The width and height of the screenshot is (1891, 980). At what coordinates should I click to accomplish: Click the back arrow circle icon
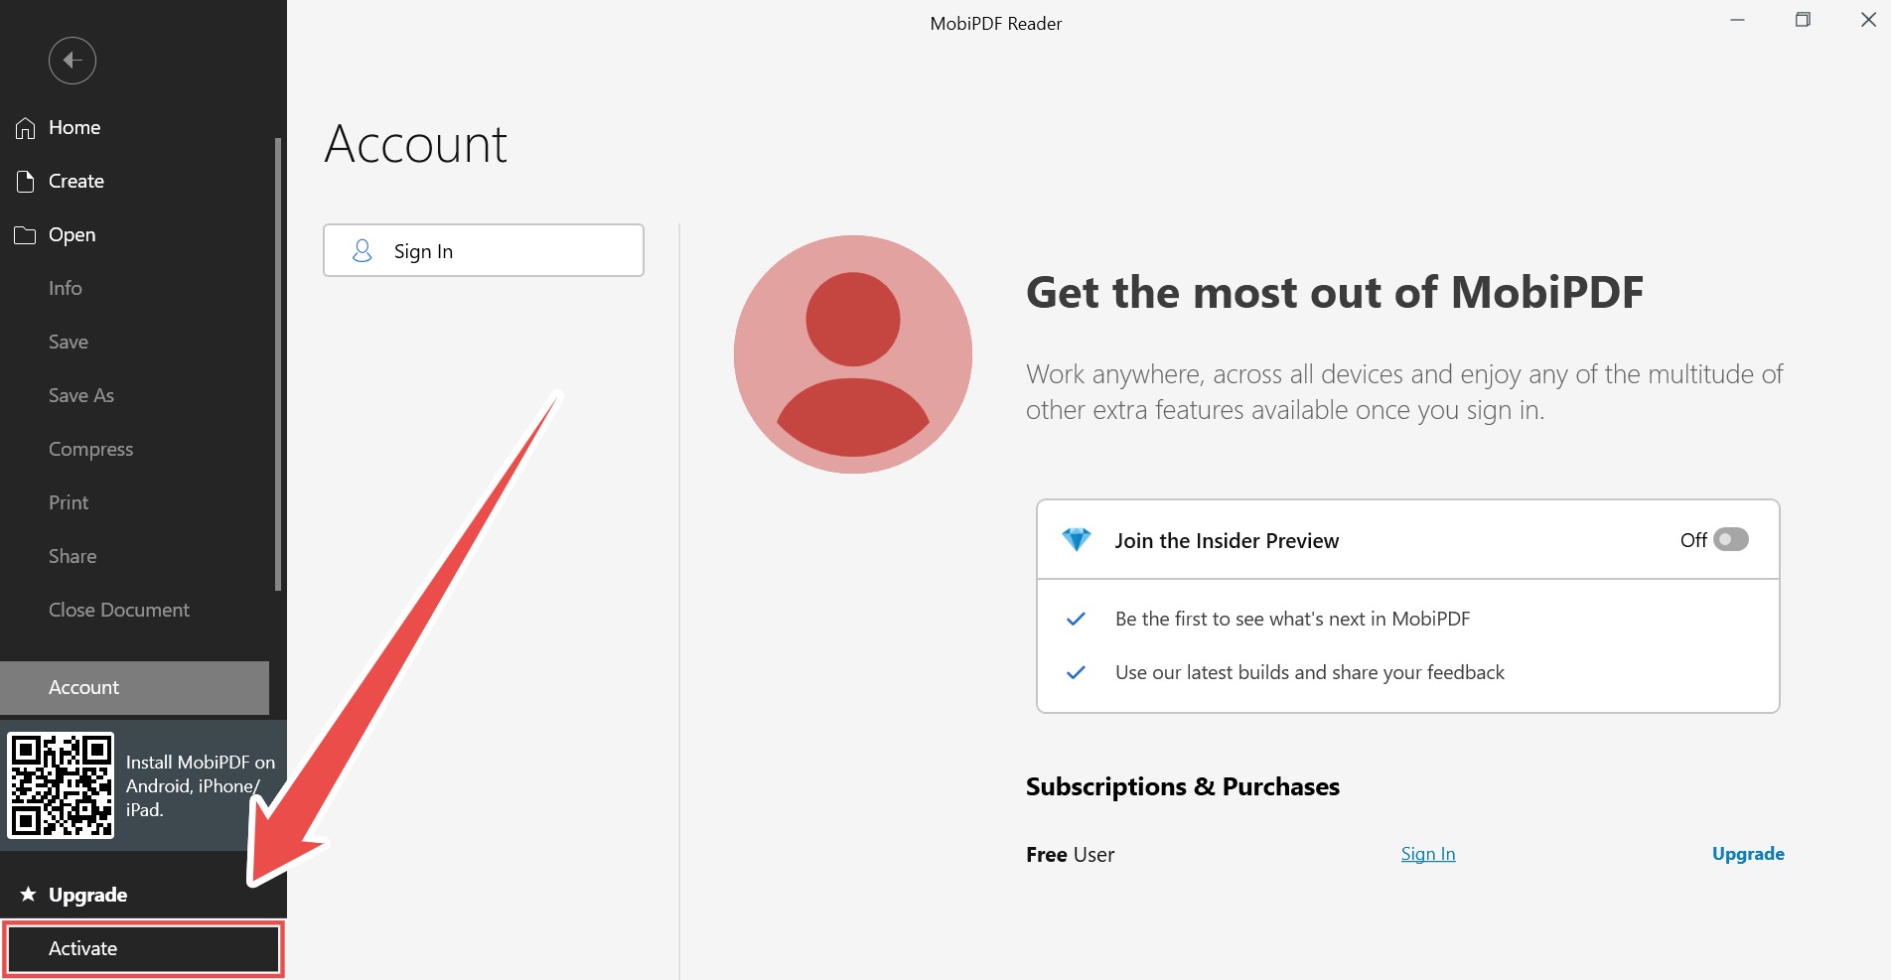pos(73,61)
